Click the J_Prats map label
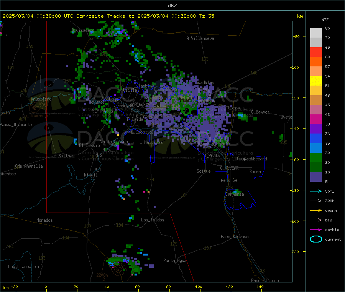 click(212, 156)
